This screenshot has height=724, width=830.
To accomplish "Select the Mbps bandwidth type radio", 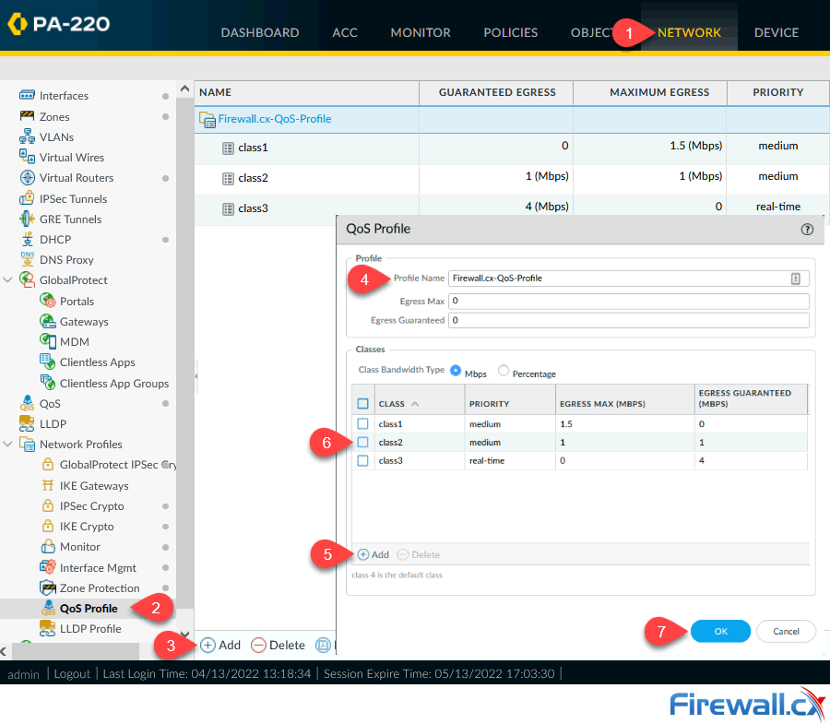I will click(x=456, y=371).
